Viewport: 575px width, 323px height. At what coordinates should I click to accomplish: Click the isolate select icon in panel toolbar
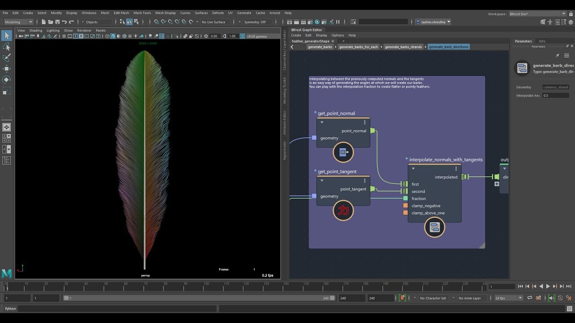pos(176,36)
